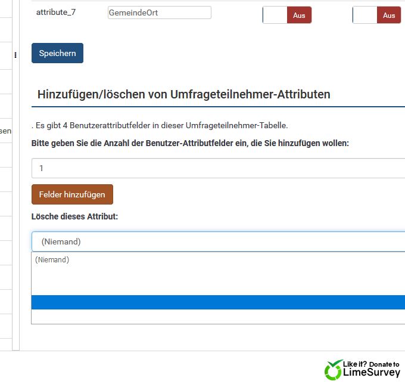Focus the GemeindeOrt description field

click(x=159, y=13)
